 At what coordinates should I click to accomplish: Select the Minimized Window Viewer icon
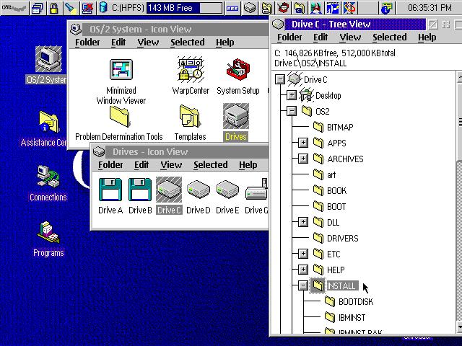pyautogui.click(x=121, y=71)
